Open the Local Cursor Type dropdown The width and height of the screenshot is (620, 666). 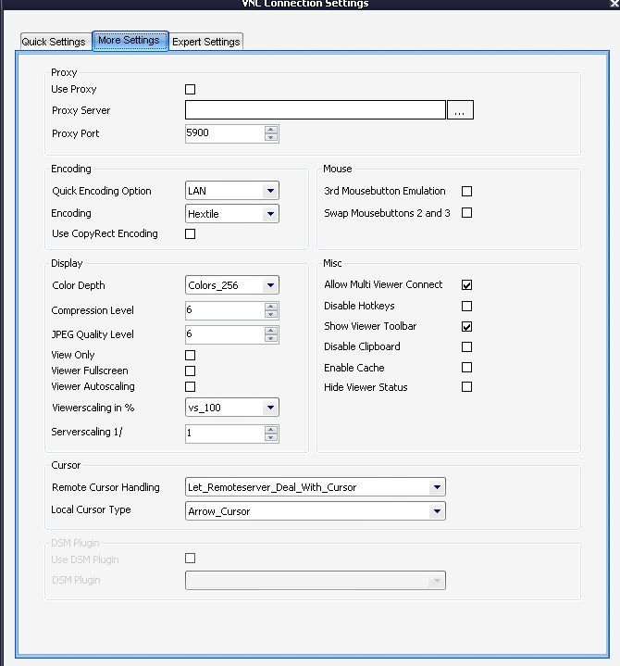click(x=316, y=511)
